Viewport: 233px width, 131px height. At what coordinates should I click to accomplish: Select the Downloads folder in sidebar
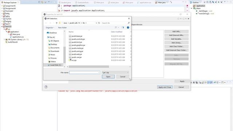coord(54,51)
